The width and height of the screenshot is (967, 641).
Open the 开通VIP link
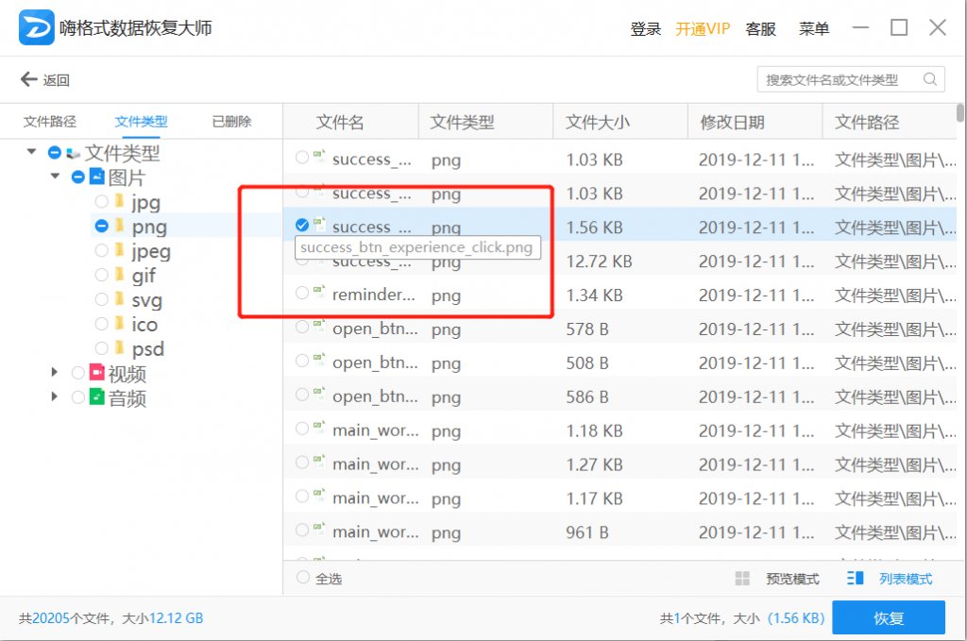click(x=703, y=28)
